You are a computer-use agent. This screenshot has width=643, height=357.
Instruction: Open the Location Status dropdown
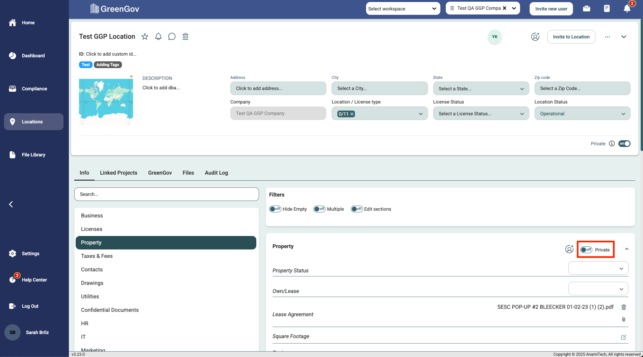582,114
